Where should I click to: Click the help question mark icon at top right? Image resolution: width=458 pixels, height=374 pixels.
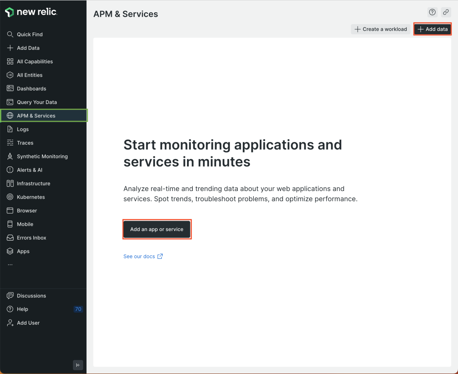tap(432, 12)
